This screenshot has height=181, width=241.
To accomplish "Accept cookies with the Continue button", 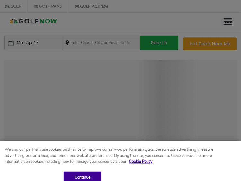I will (x=82, y=177).
